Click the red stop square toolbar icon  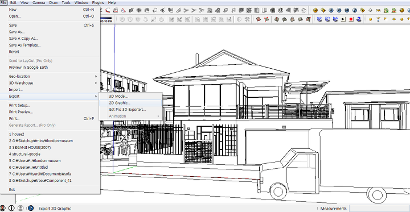(351, 19)
